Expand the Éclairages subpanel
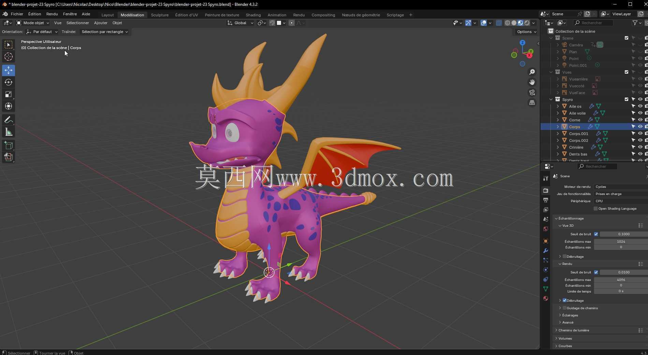The image size is (648, 355). point(570,315)
